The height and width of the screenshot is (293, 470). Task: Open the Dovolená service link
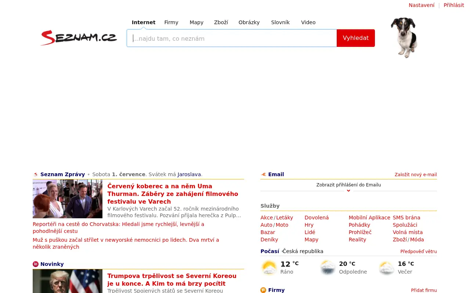pos(317,218)
